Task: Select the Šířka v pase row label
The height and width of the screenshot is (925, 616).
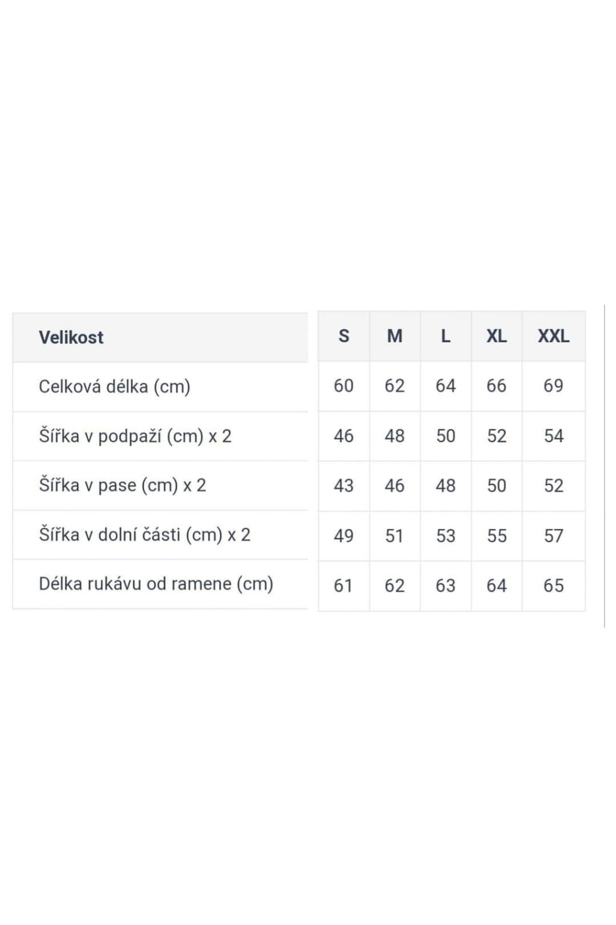Action: 122,485
